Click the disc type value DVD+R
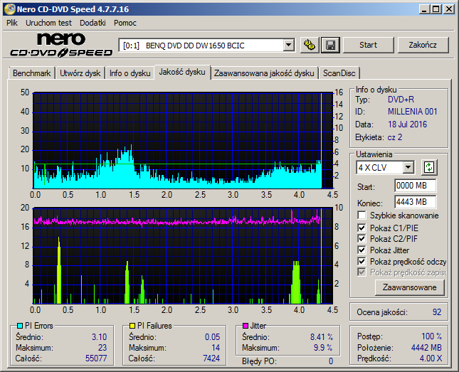Viewport: 459px width, 372px height. click(x=401, y=100)
